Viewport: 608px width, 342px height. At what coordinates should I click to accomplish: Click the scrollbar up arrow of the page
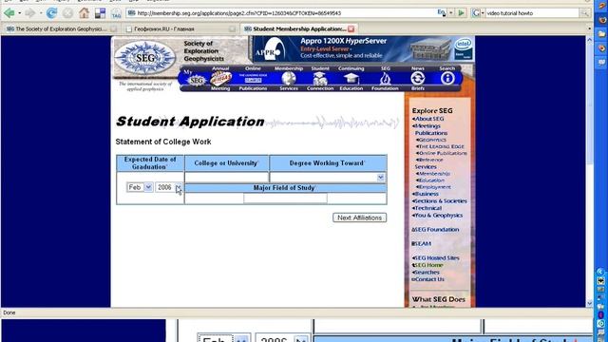click(x=589, y=40)
